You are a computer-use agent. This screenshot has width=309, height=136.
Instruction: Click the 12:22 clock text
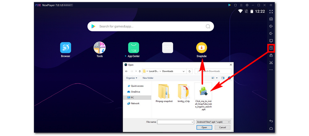(260, 11)
